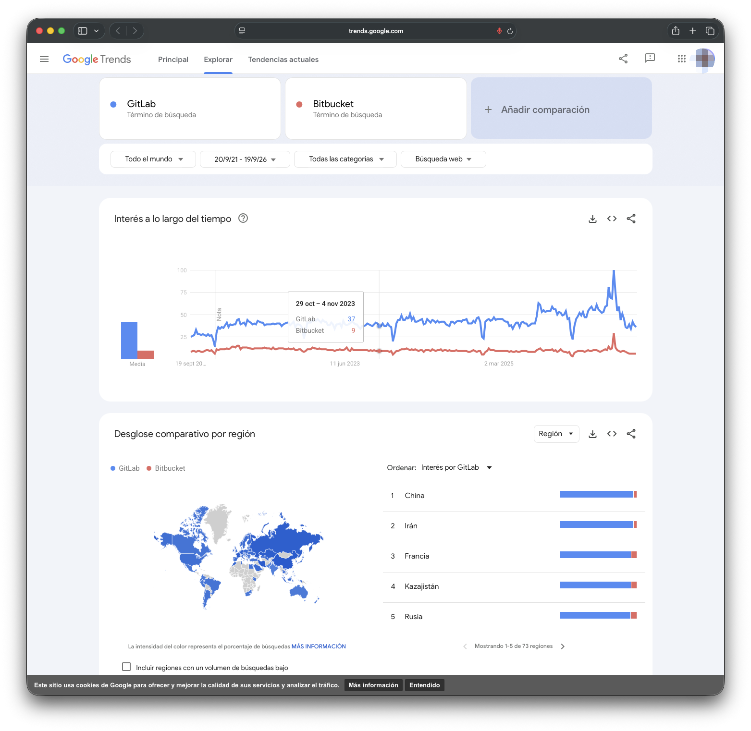Viewport: 751px width, 731px height.
Task: Share the interest over time chart
Action: pos(631,219)
